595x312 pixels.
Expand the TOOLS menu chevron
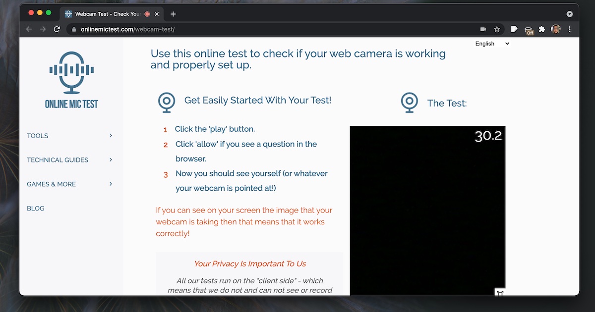pos(111,136)
